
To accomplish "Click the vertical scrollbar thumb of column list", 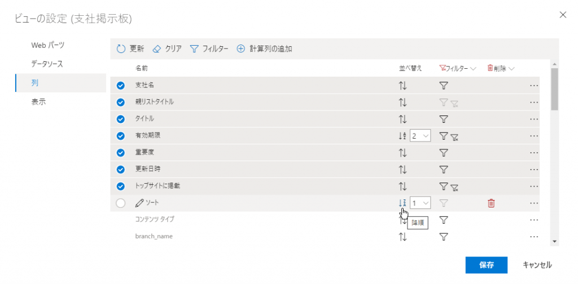I will click(x=554, y=89).
